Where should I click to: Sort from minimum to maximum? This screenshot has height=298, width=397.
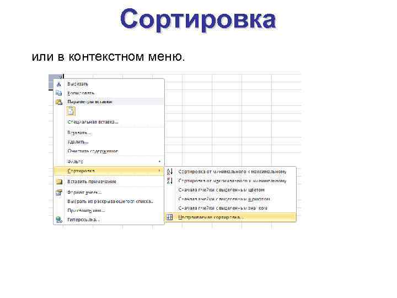click(232, 172)
